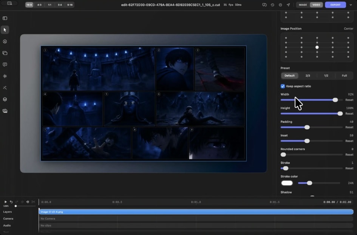Click the split-at-playhead icon
357x235 pixels.
[x=28, y=201]
